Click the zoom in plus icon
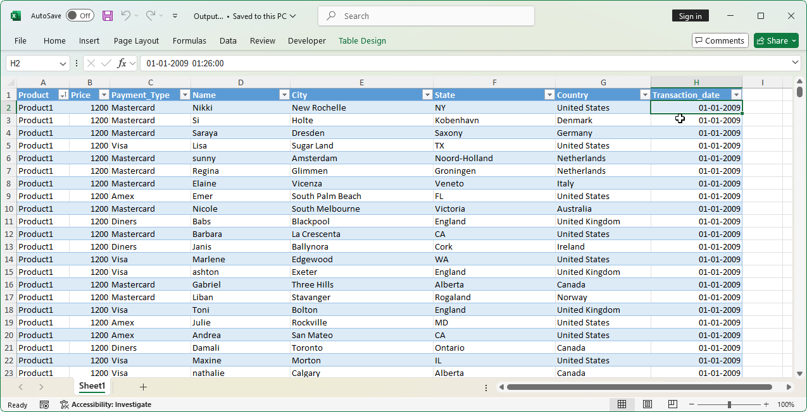 (x=766, y=404)
